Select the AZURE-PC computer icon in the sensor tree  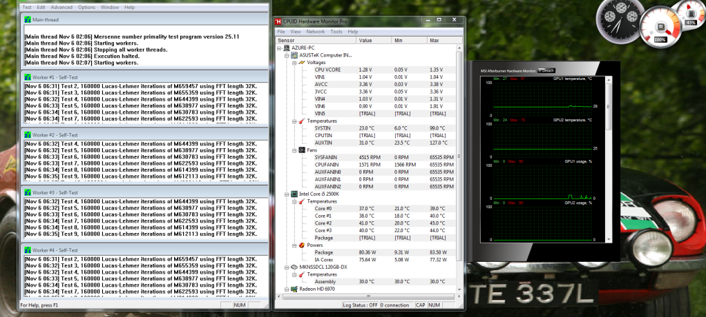(287, 48)
